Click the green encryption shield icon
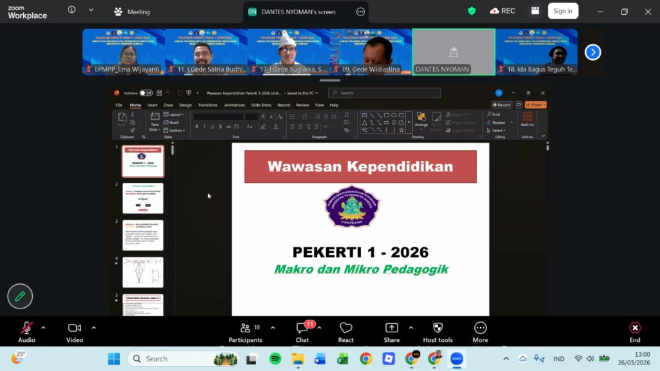 pos(472,11)
